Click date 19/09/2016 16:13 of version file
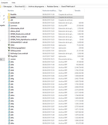Viewport: 108px width, 125px height. [48, 59]
